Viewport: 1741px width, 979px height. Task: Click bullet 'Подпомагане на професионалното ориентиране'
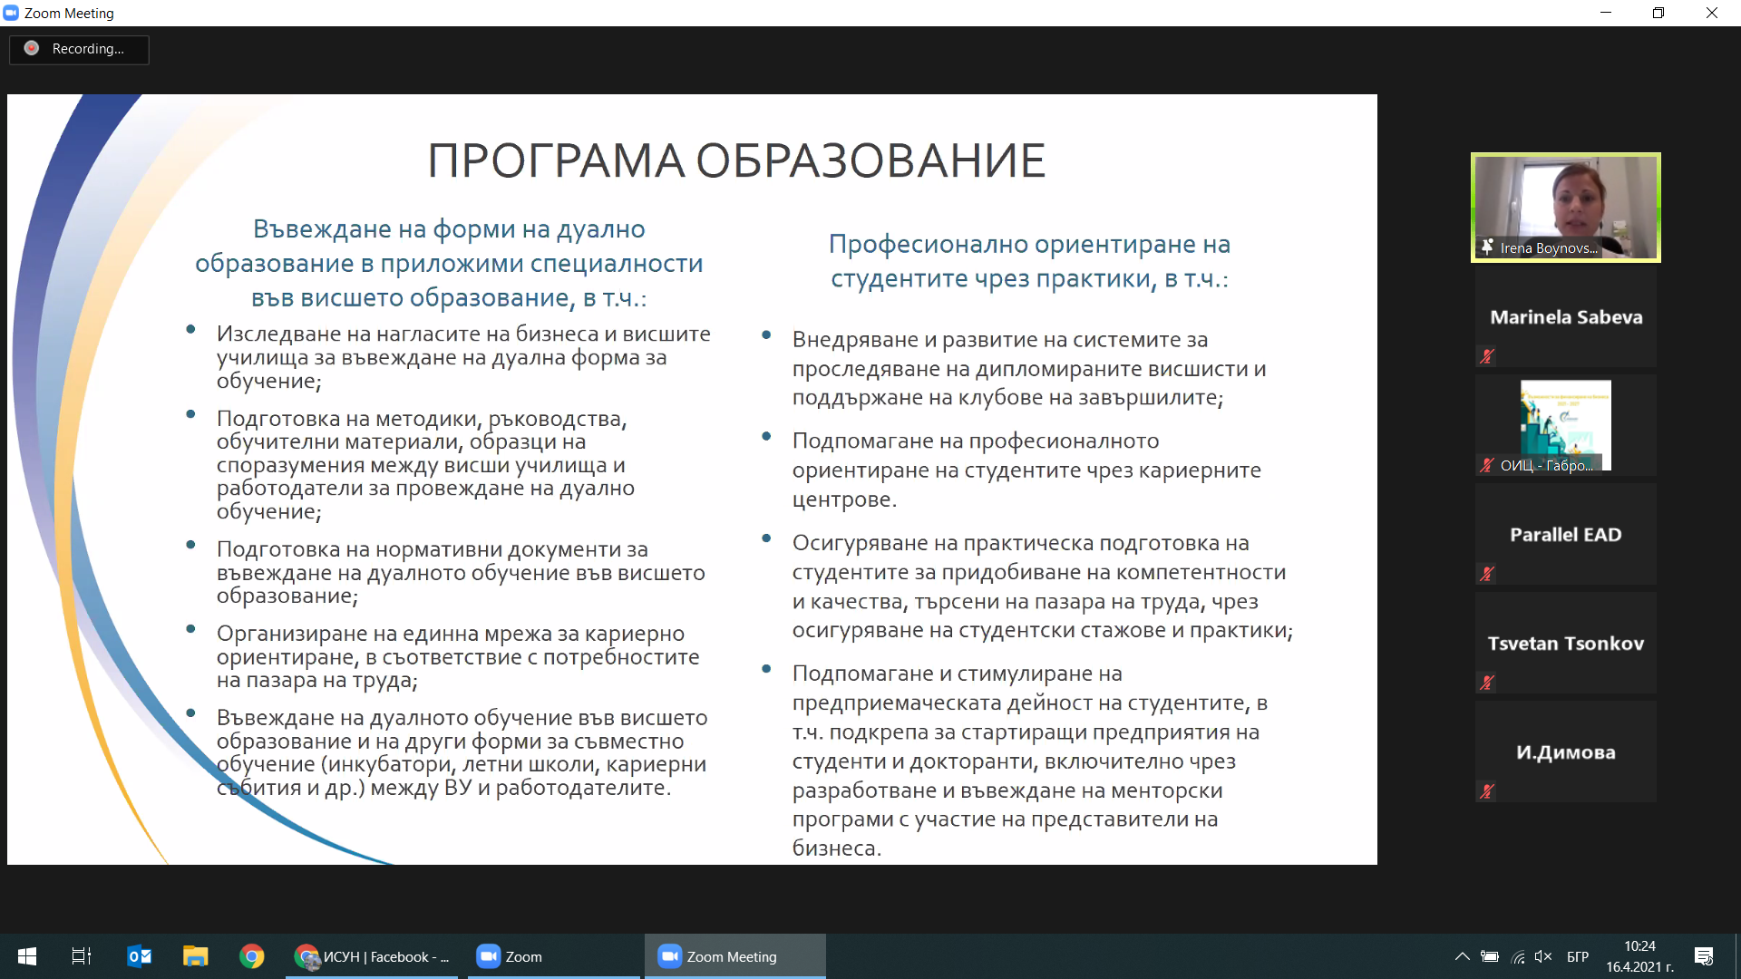click(1026, 470)
